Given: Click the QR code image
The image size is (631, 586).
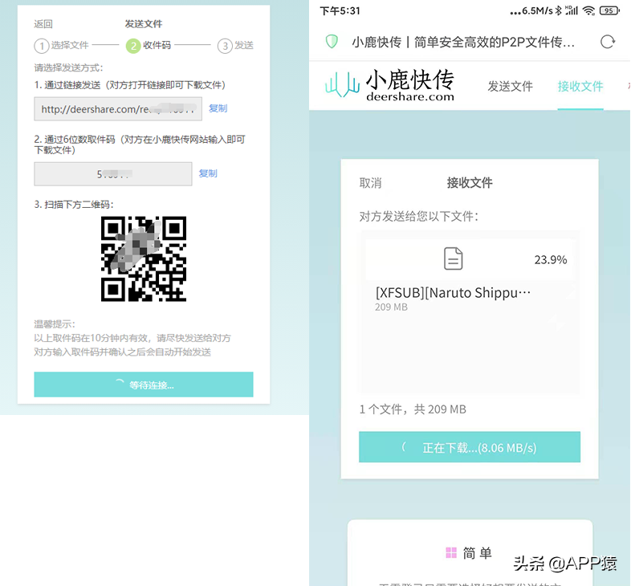Looking at the screenshot, I should (144, 258).
